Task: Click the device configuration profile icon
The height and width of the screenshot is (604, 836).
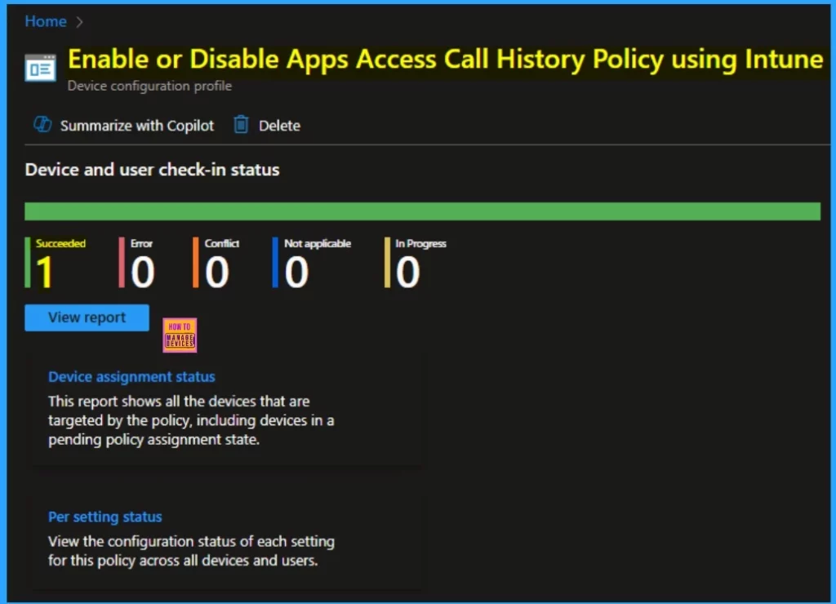Action: tap(41, 69)
